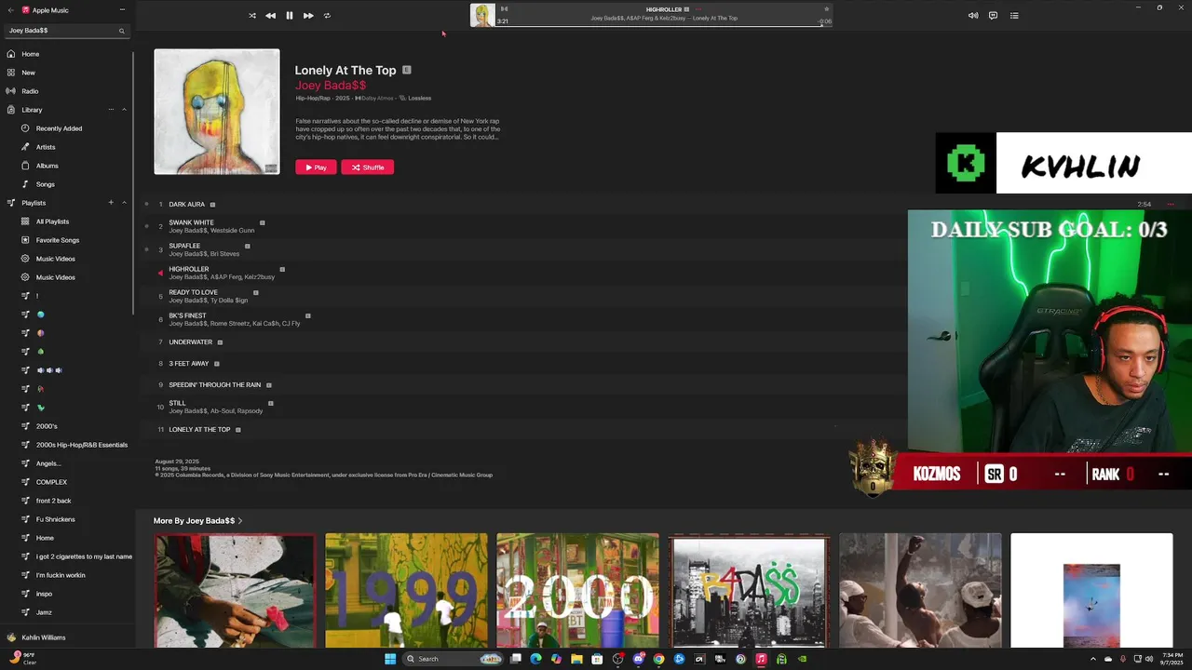Open the 2000 album thumbnail
The height and width of the screenshot is (670, 1192).
click(x=577, y=590)
